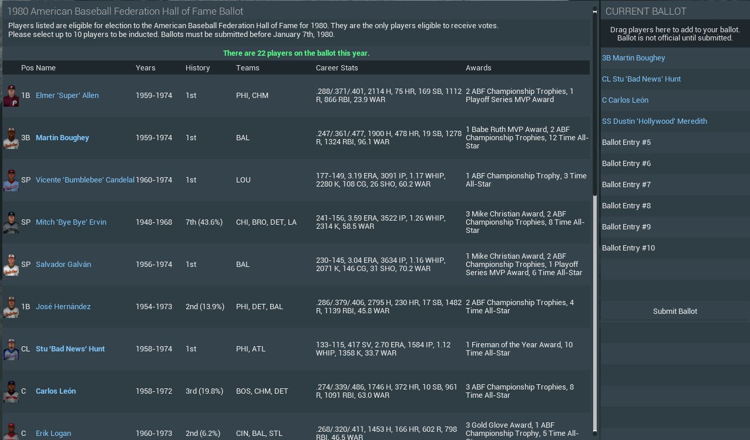Select CL Stu 'Bad News' Hunt ballot entry
Screen dimensions: 750x440
(641, 79)
